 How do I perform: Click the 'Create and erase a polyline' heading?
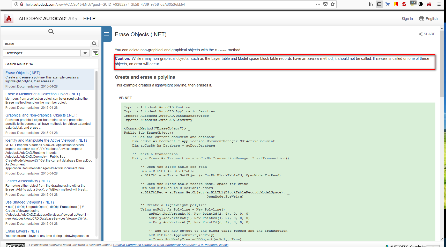tap(145, 77)
